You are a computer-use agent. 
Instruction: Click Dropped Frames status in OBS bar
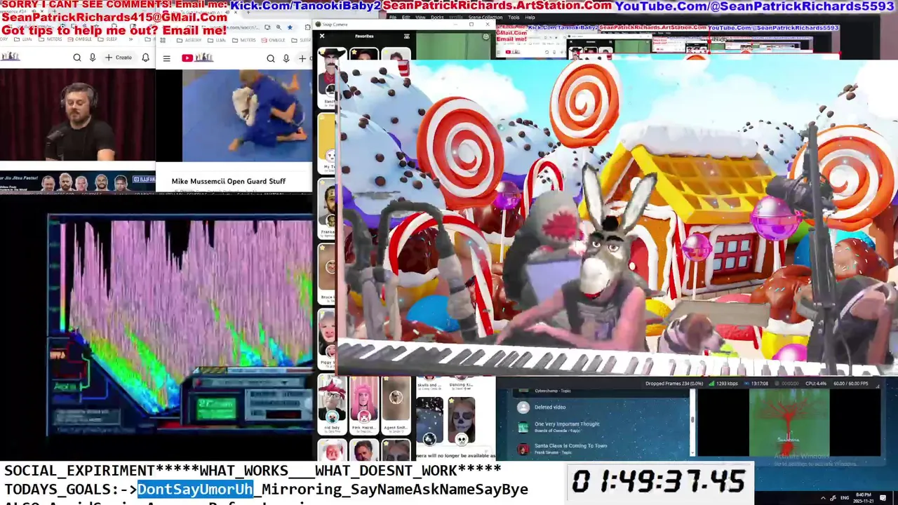(x=674, y=384)
